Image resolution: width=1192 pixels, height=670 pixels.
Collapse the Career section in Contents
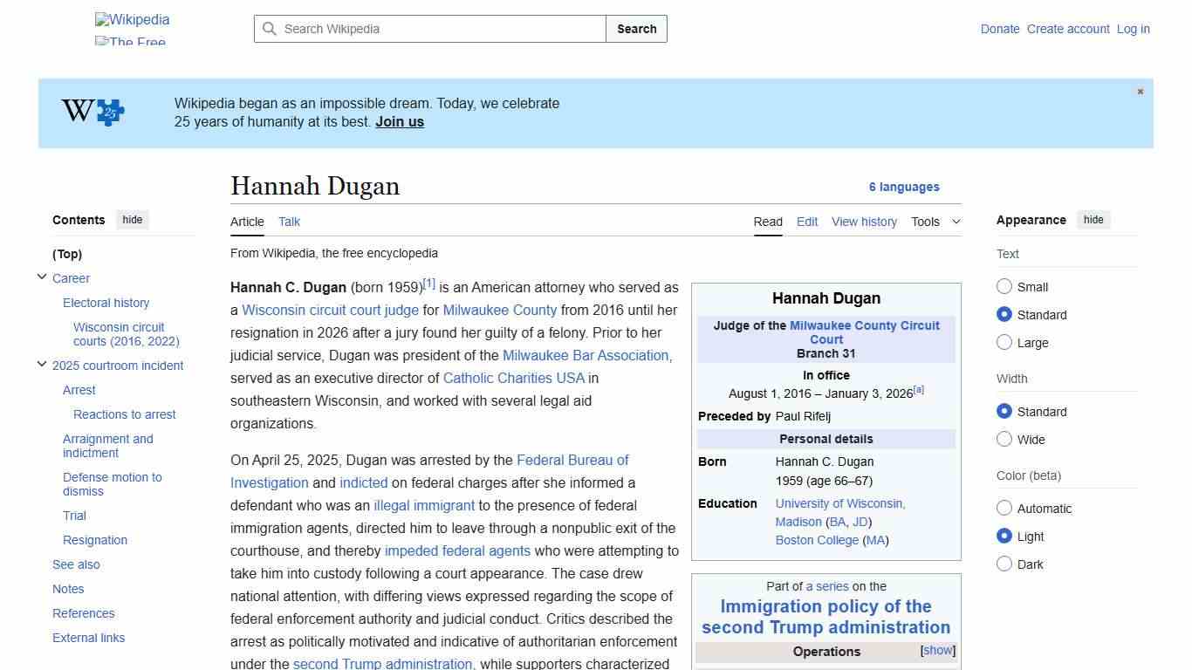[x=42, y=277]
